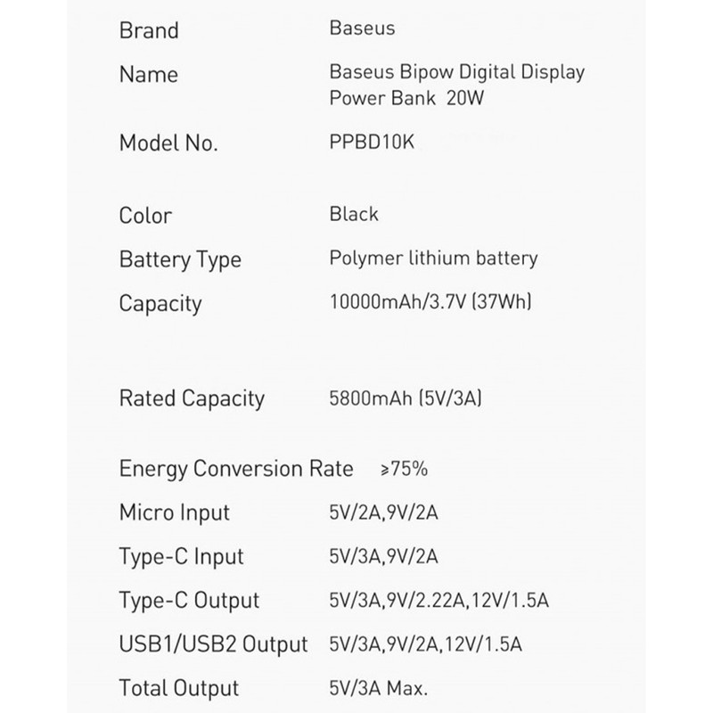Click the Total Output label
Screen dimensions: 713x713
tap(179, 688)
